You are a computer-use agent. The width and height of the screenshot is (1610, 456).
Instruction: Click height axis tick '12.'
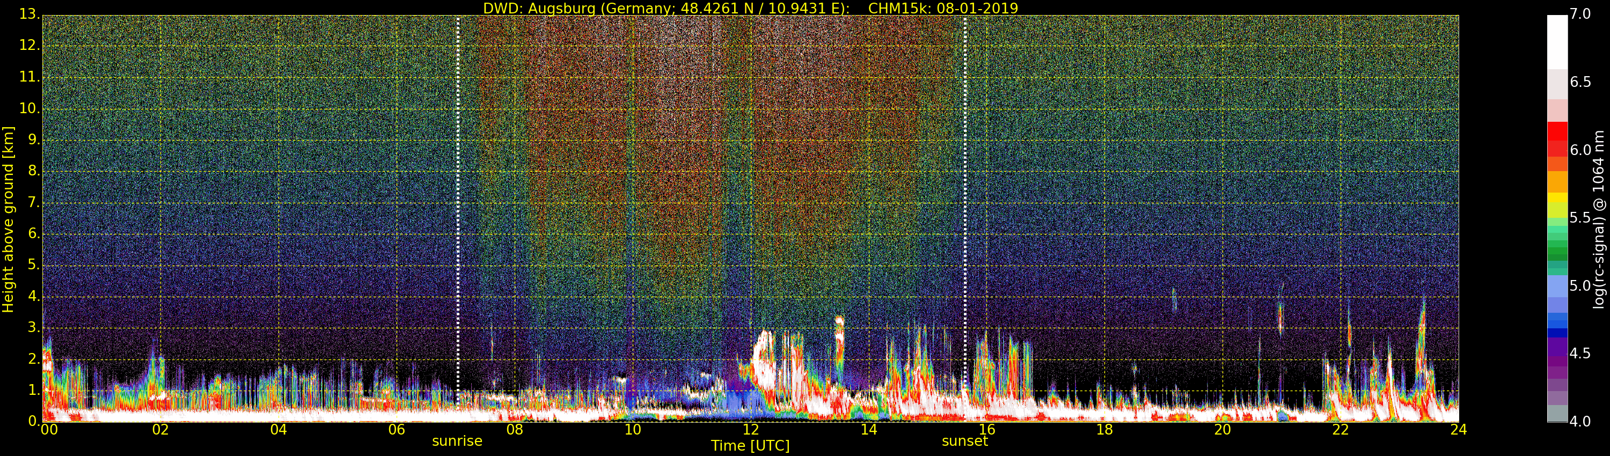[30, 46]
